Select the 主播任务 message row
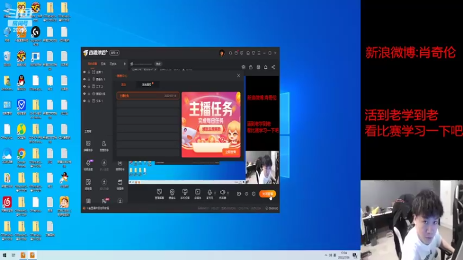The width and height of the screenshot is (463, 260). (148, 96)
